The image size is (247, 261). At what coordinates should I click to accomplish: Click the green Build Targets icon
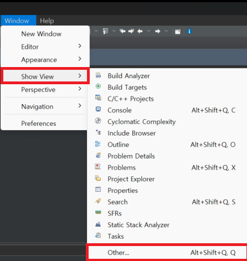click(x=98, y=86)
